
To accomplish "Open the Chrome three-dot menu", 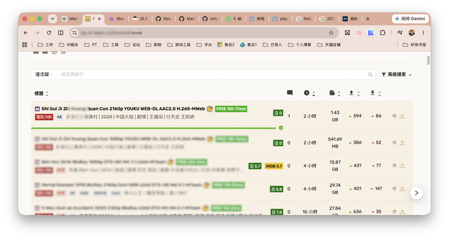I will pos(423,33).
